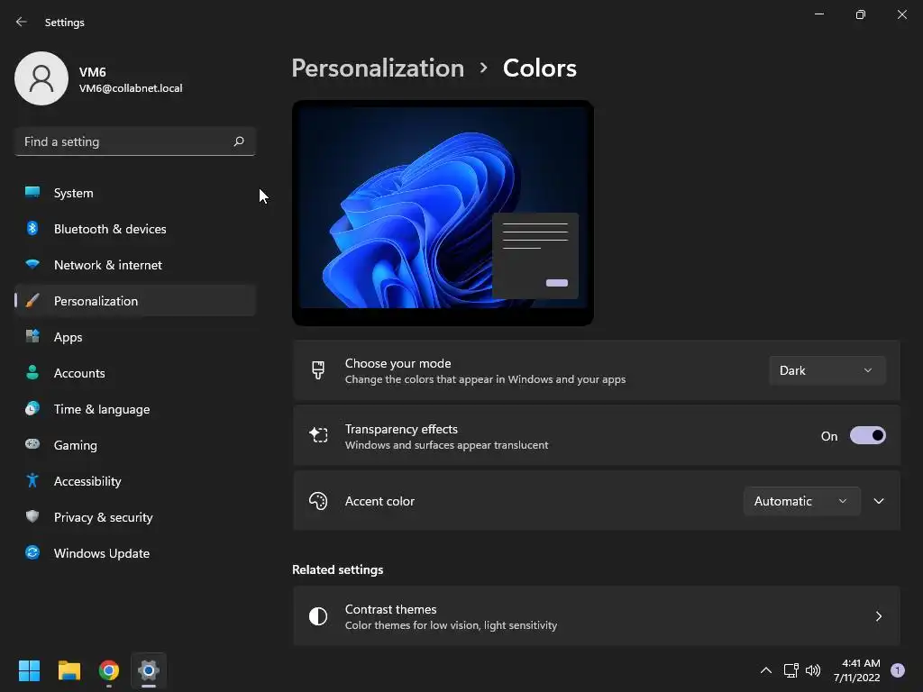
Task: Click the Transparency effects label
Action: pos(401,429)
